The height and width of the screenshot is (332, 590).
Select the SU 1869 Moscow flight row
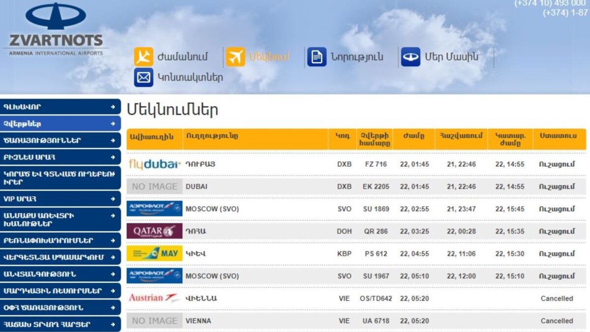(x=356, y=209)
